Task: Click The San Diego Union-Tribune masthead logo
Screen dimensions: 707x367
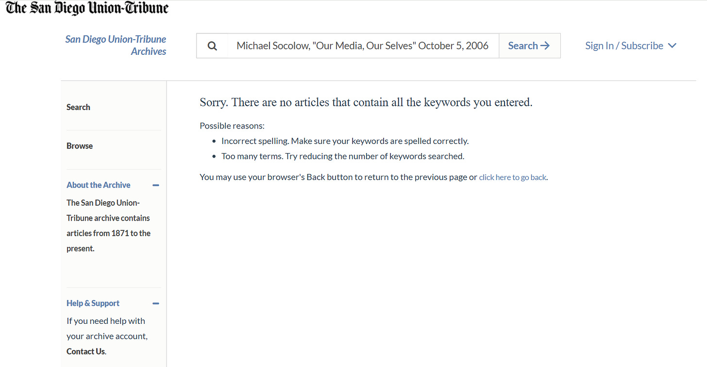Action: click(87, 8)
